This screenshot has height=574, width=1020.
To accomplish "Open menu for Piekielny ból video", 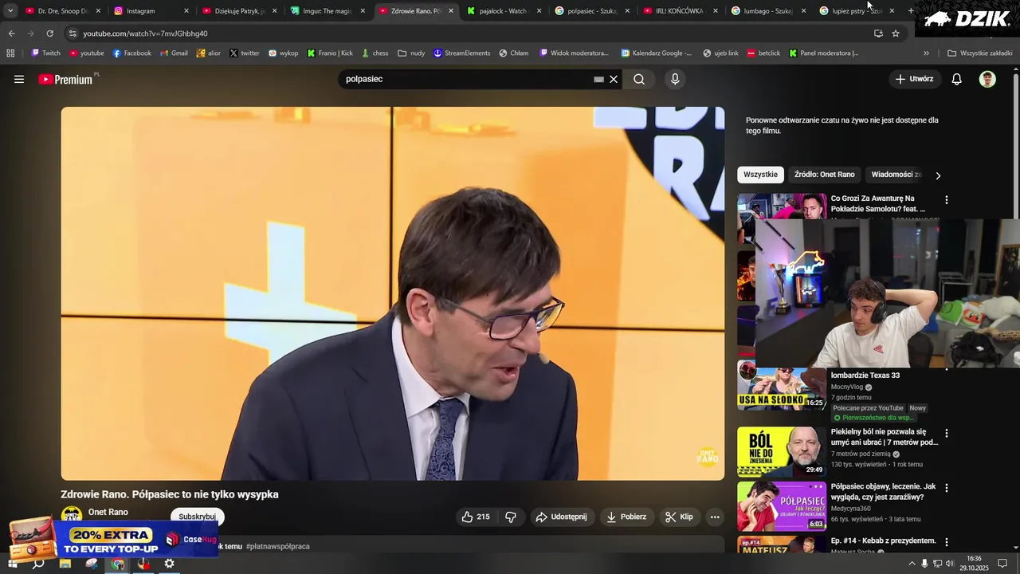I will click(x=947, y=434).
